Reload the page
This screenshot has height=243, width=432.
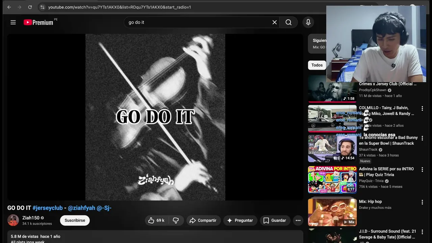point(30,7)
